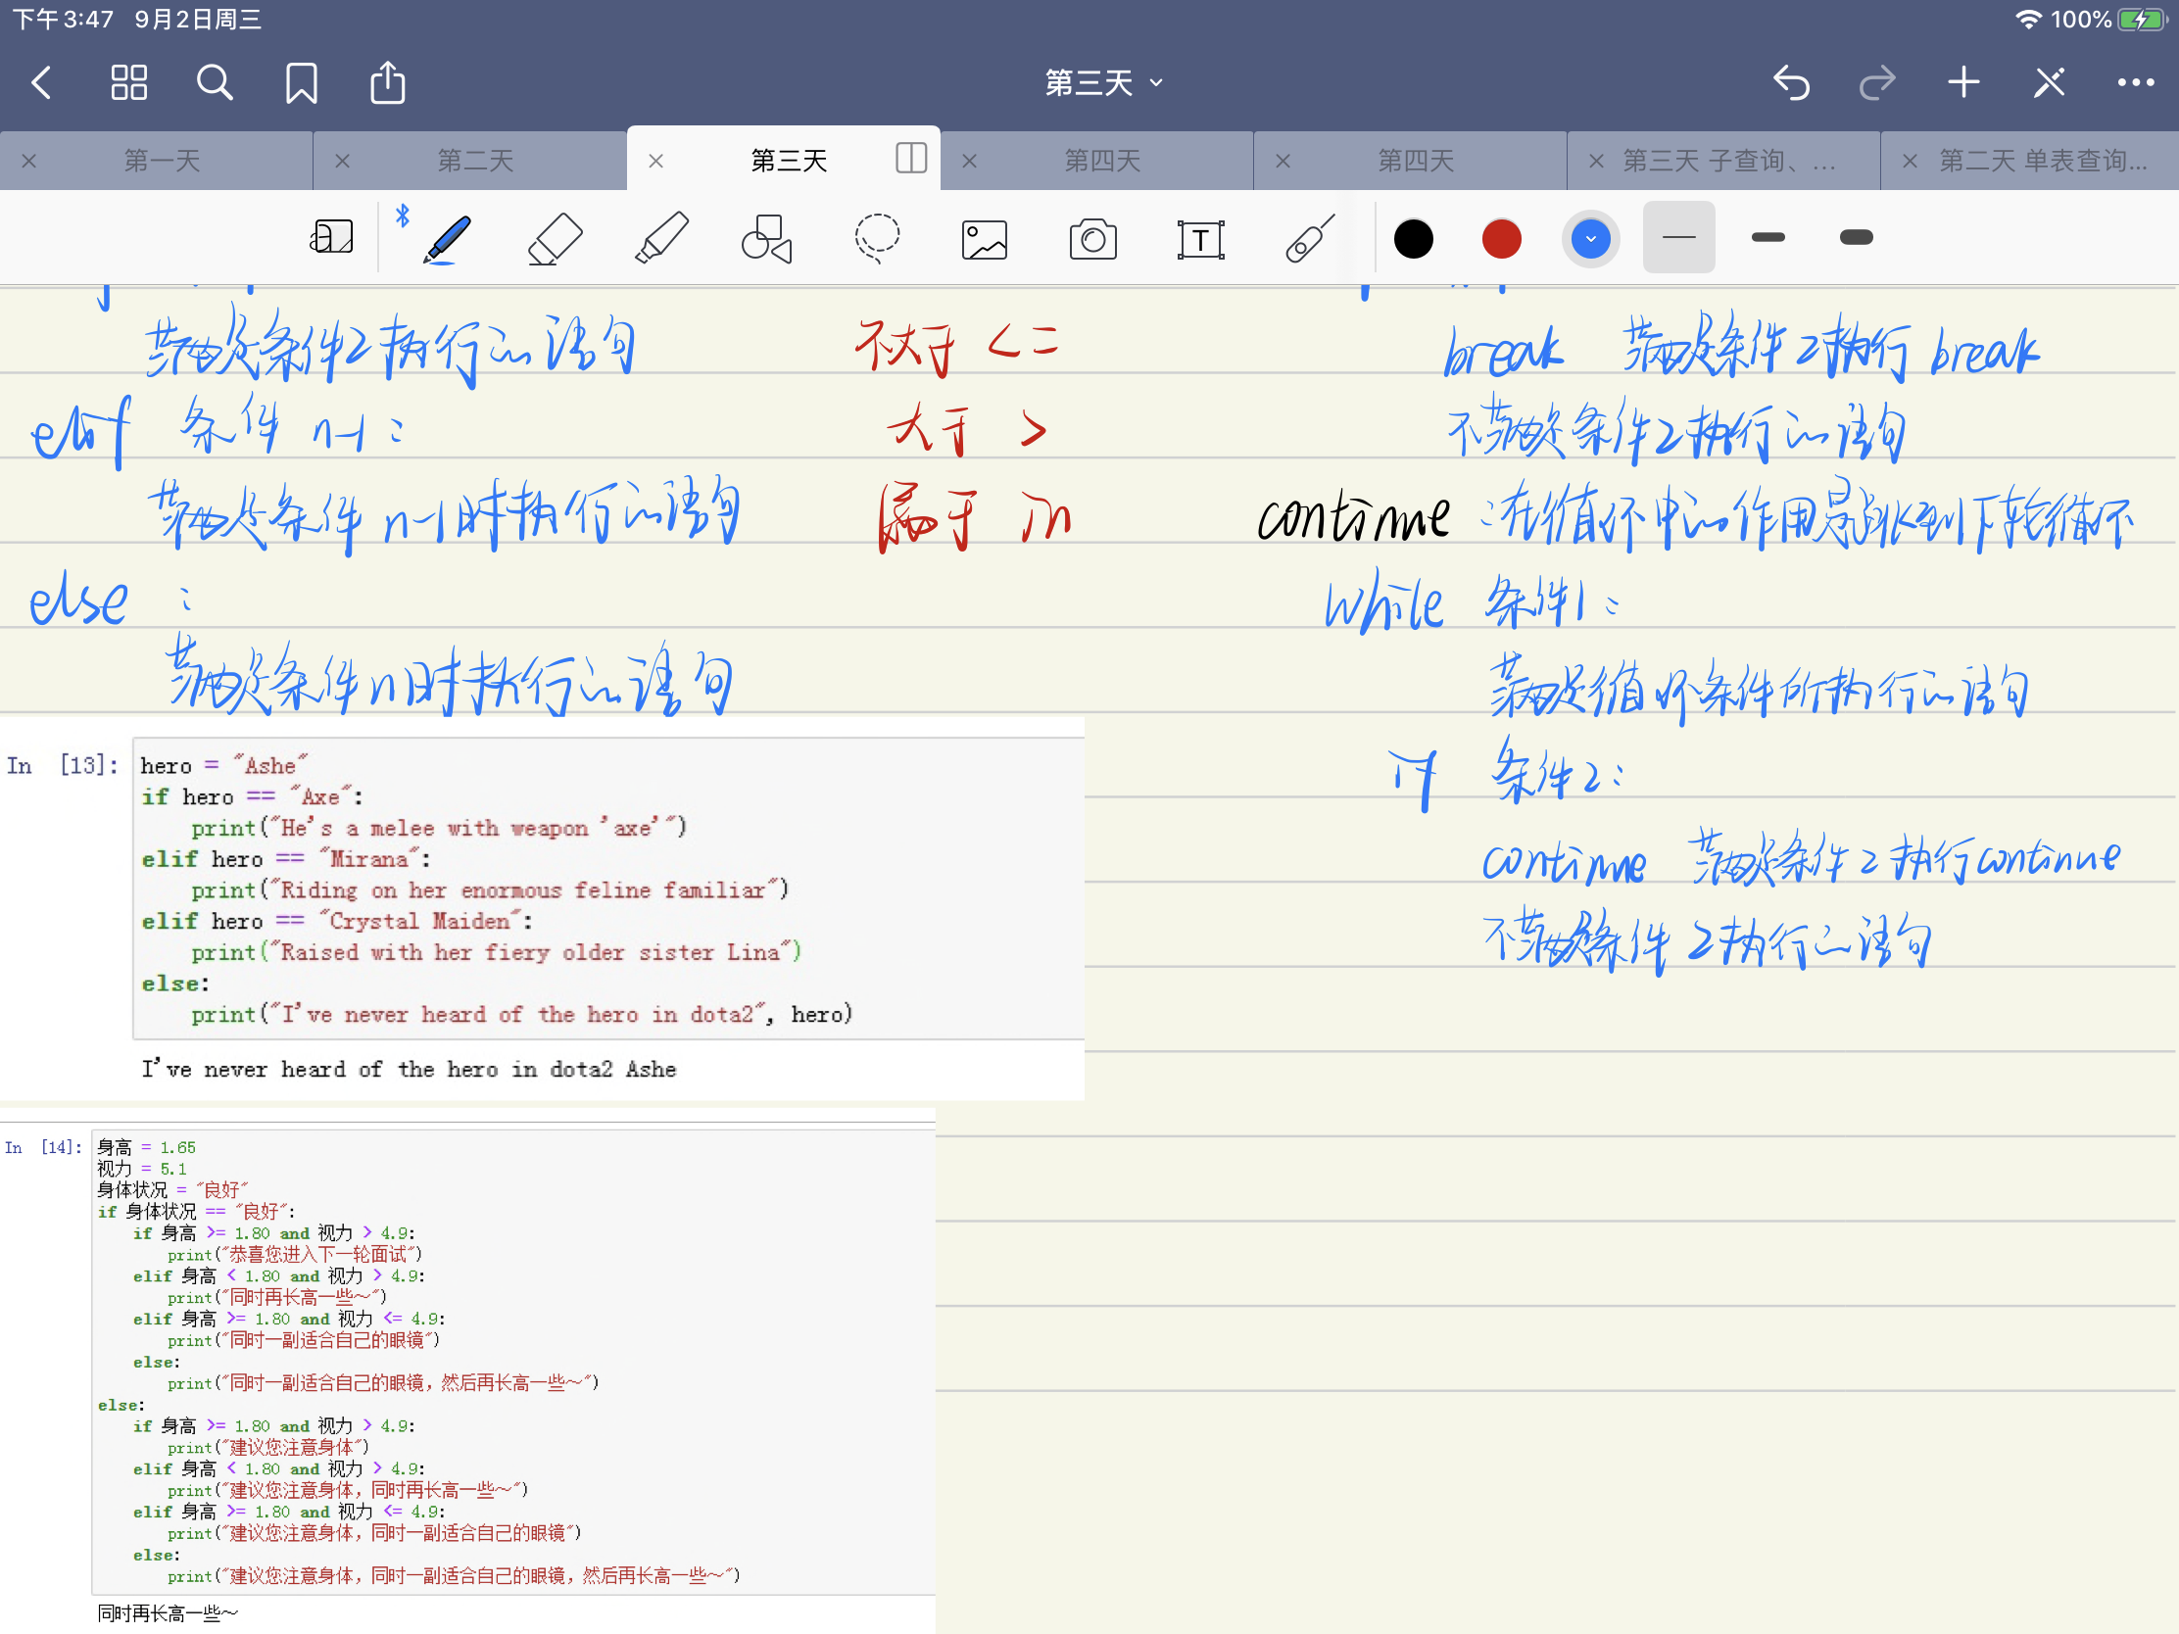The width and height of the screenshot is (2179, 1634).
Task: Select the Highlighter tool
Action: [x=661, y=239]
